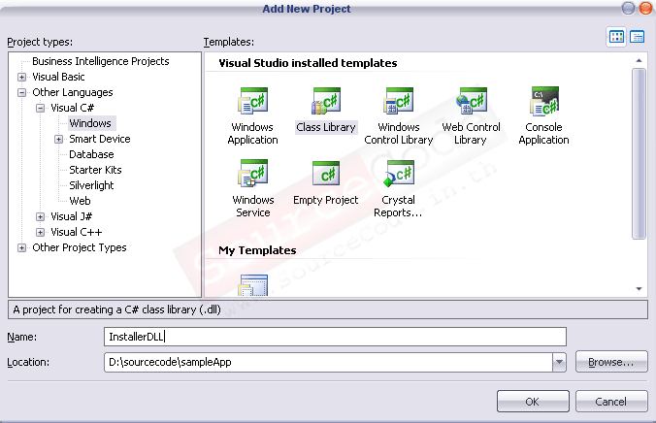Image resolution: width=656 pixels, height=423 pixels.
Task: Click the C# class library description text
Action: 116,310
